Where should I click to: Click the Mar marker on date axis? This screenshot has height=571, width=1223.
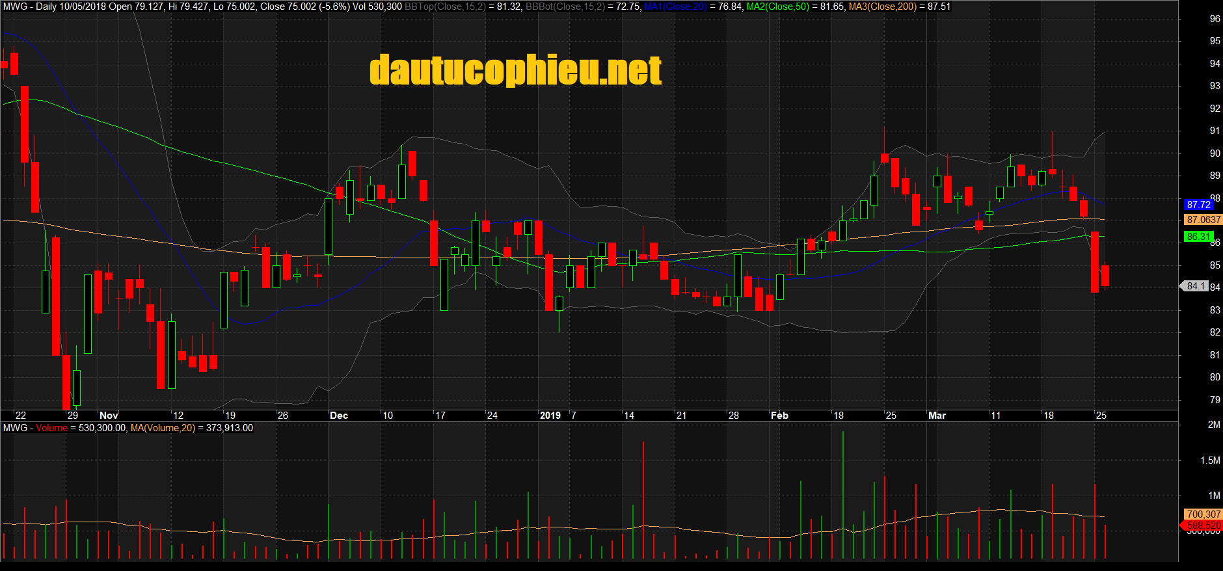coord(937,416)
